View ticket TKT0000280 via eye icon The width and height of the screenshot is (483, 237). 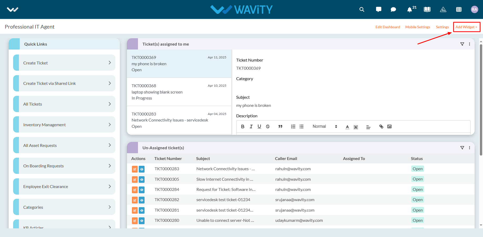142,221
